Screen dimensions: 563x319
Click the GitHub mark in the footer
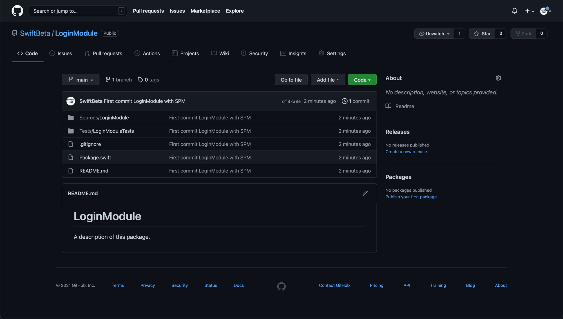coord(281,286)
